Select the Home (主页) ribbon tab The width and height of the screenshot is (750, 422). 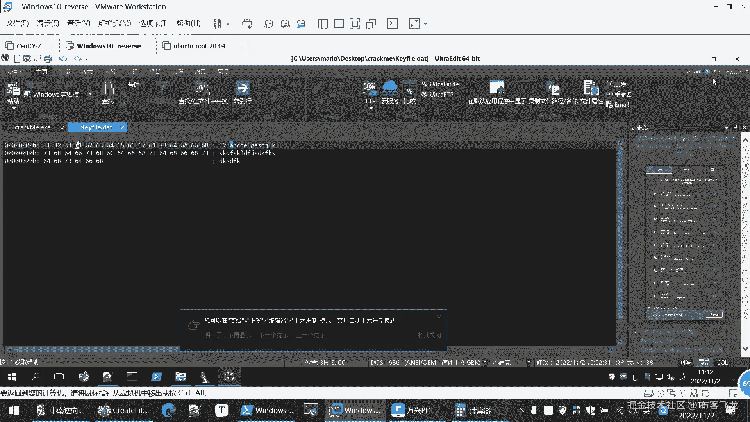pyautogui.click(x=42, y=72)
